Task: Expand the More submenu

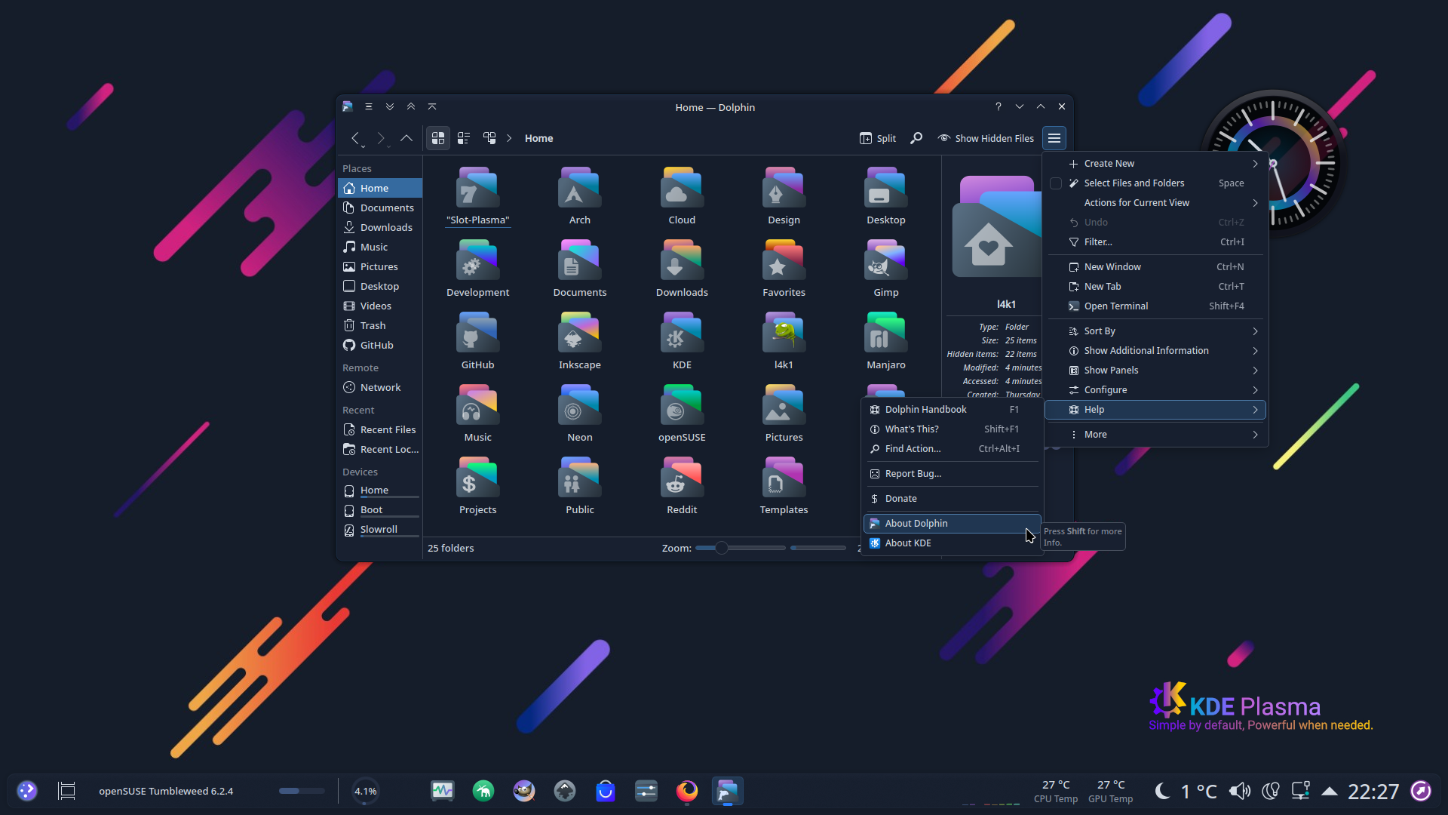Action: click(x=1155, y=435)
